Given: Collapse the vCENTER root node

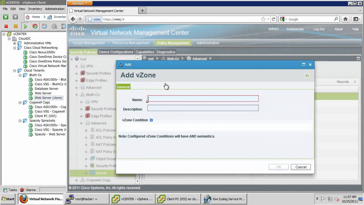Looking at the screenshot, I should [4, 34].
